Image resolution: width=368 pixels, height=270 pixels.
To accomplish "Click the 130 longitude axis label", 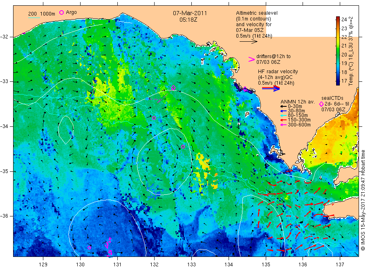I will [x=80, y=265].
